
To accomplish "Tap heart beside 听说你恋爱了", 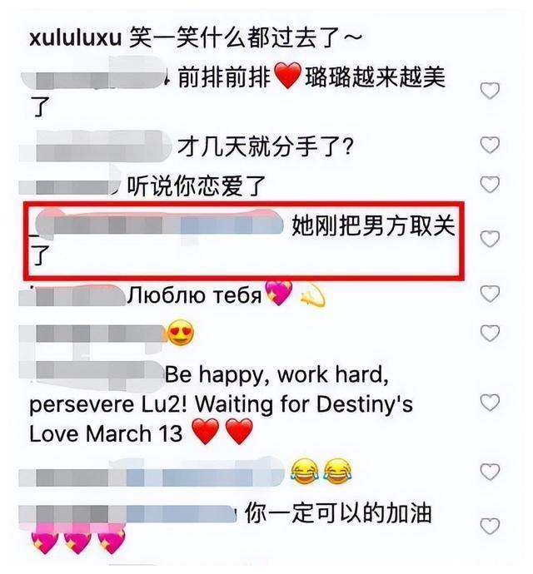I will tap(490, 185).
